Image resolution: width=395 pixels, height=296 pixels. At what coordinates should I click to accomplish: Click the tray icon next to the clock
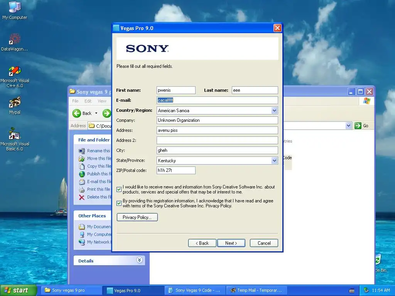pyautogui.click(x=366, y=290)
